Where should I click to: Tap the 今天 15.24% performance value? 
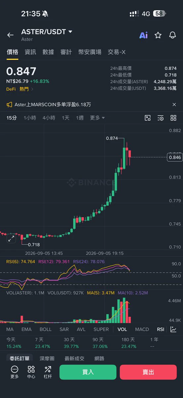click(14, 346)
